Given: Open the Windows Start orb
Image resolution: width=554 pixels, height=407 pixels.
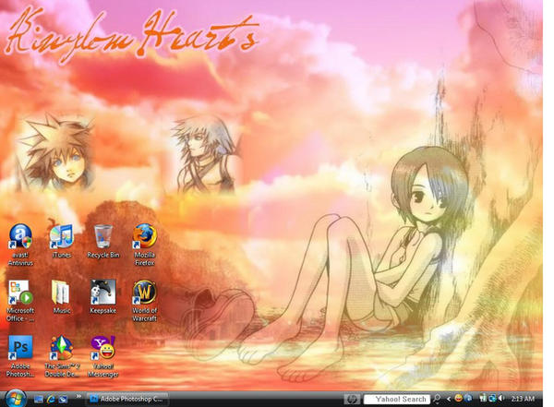Looking at the screenshot, I should (x=16, y=399).
